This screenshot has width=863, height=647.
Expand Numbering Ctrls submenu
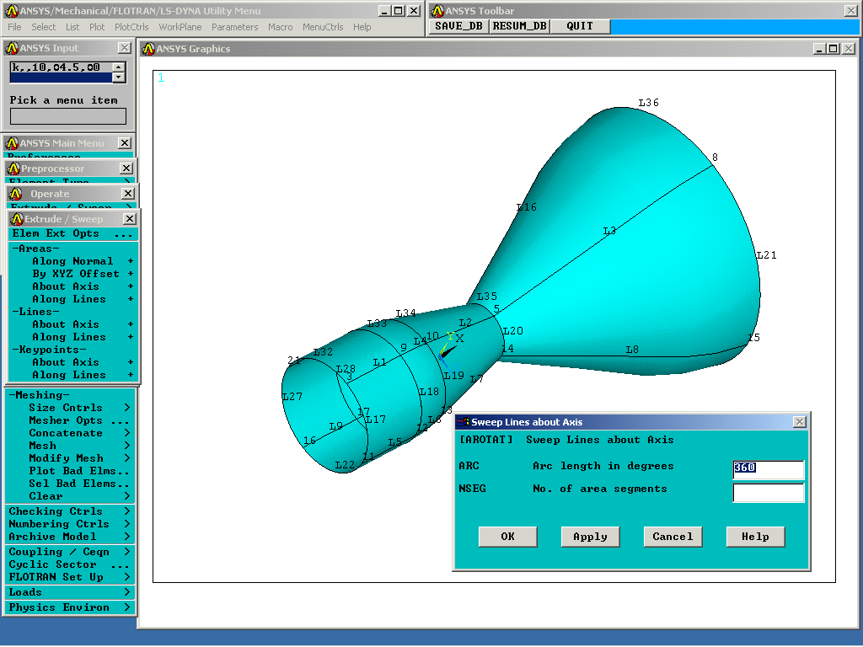70,524
